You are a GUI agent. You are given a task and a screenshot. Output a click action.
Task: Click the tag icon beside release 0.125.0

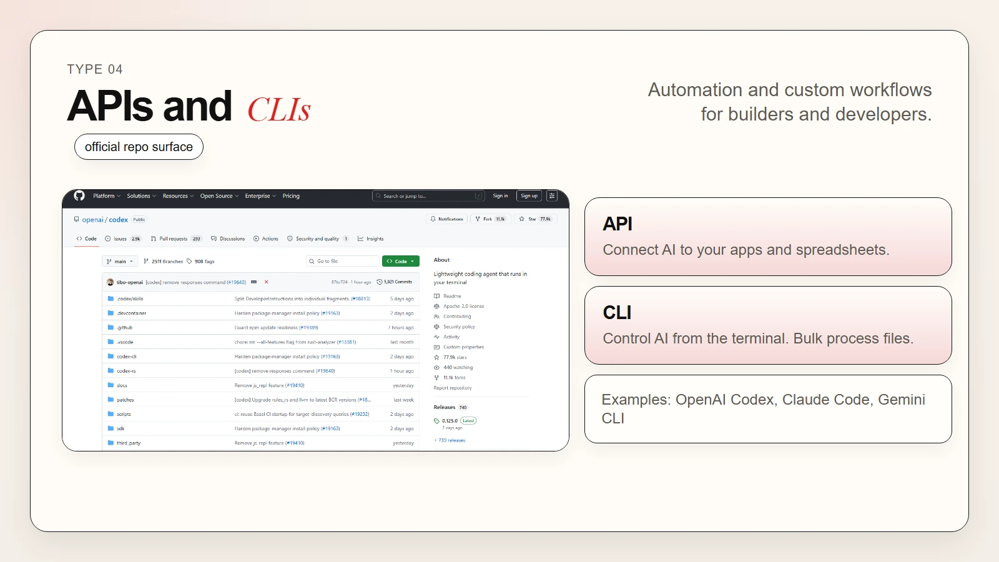click(437, 421)
